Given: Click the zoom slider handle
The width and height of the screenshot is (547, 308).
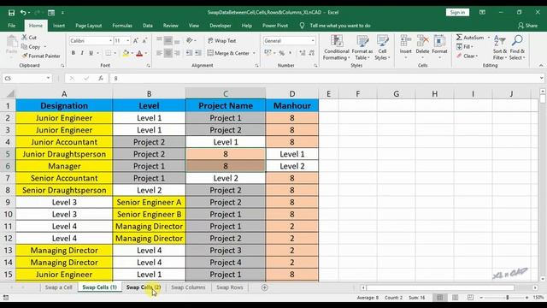Looking at the screenshot, I should point(507,298).
